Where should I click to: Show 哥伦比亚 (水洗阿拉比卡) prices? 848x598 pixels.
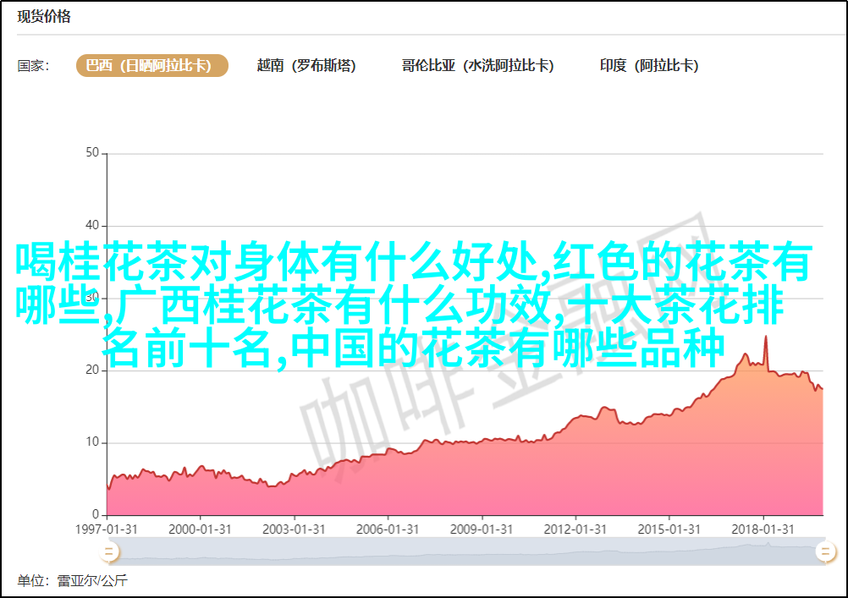(477, 66)
